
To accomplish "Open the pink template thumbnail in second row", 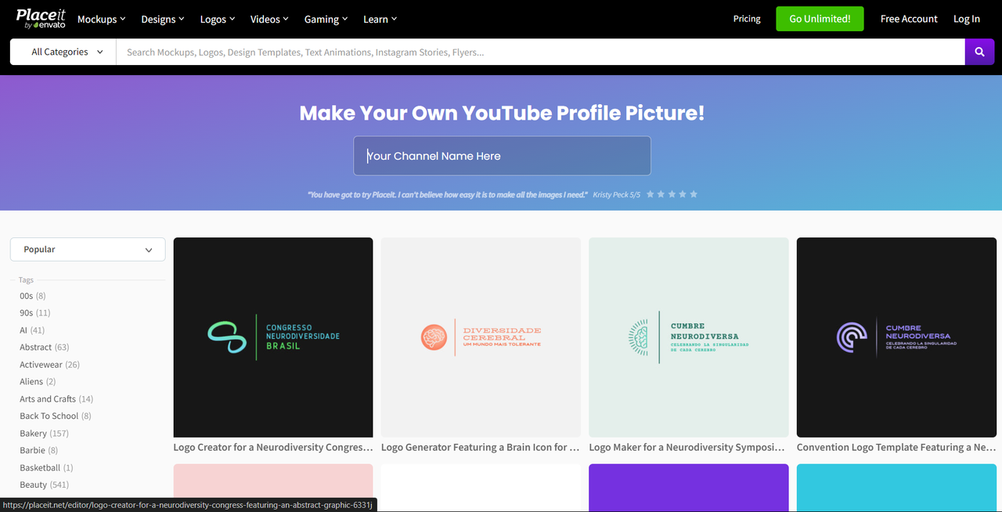I will pyautogui.click(x=273, y=488).
